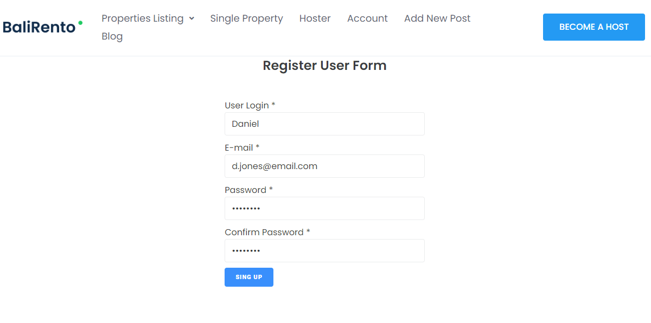Screen dimensions: 651x323
Task: Focus the User Login field containing Daniel
Action: (324, 124)
